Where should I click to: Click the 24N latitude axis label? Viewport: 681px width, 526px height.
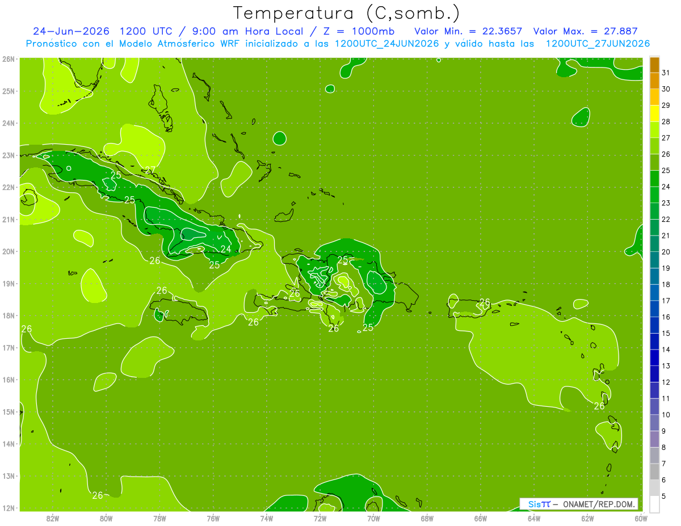click(x=8, y=123)
